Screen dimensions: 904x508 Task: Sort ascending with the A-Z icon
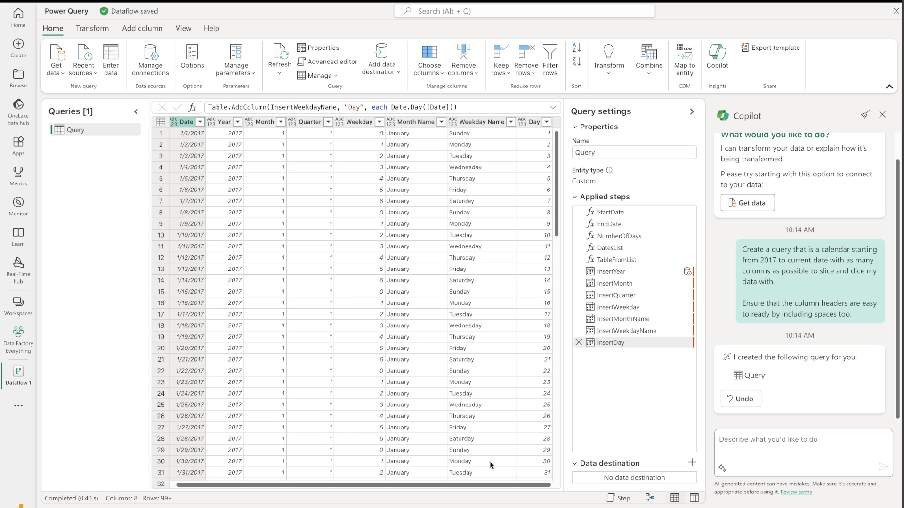tap(577, 48)
